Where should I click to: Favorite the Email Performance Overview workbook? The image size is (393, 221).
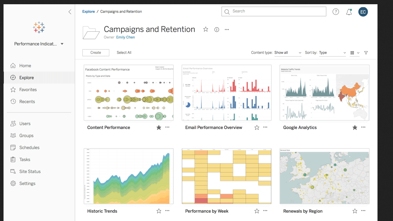(x=257, y=128)
